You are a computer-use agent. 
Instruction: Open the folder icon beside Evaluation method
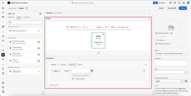[x=186, y=81]
